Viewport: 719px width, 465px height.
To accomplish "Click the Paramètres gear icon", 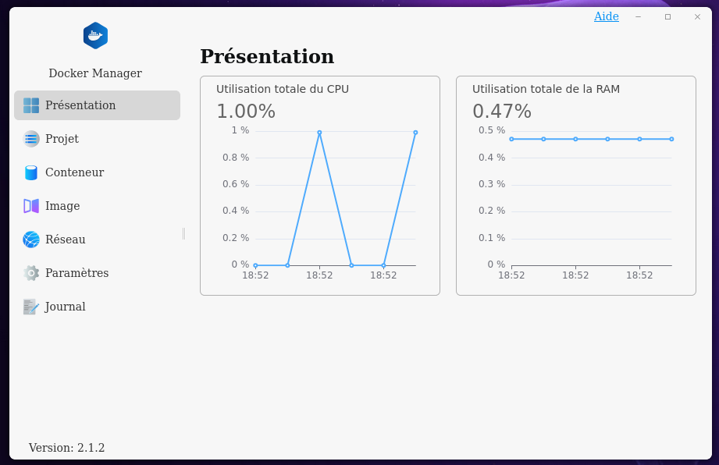I will pos(31,273).
